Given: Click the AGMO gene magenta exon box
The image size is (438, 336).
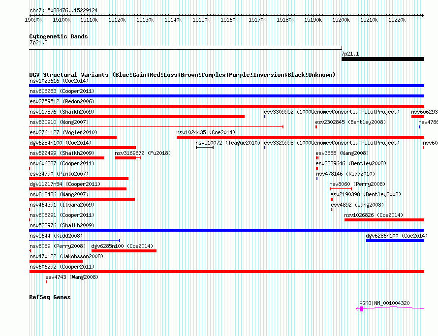Looking at the screenshot, I should click(x=361, y=309).
